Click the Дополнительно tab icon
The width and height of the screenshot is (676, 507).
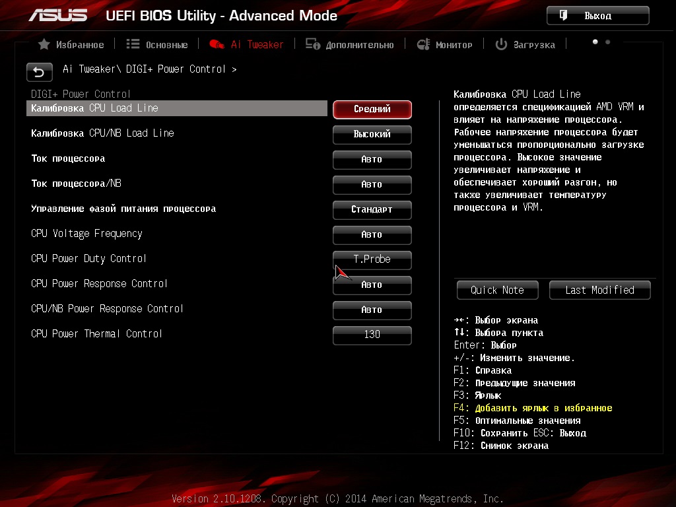(x=313, y=44)
